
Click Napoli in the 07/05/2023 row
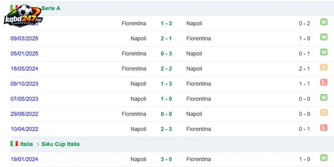[x=139, y=99]
